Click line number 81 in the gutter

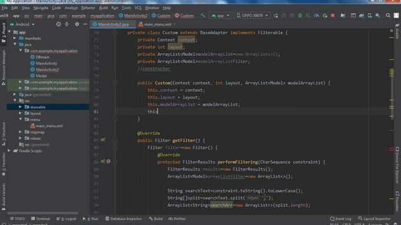pos(96,112)
